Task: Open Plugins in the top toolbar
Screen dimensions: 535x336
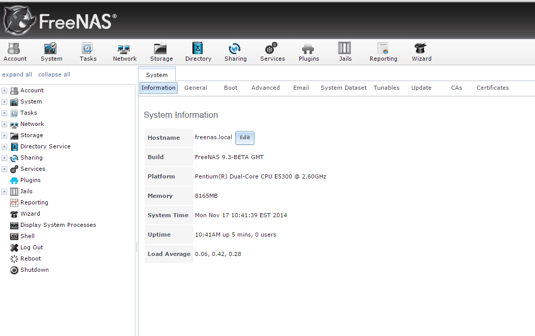Action: 308,52
